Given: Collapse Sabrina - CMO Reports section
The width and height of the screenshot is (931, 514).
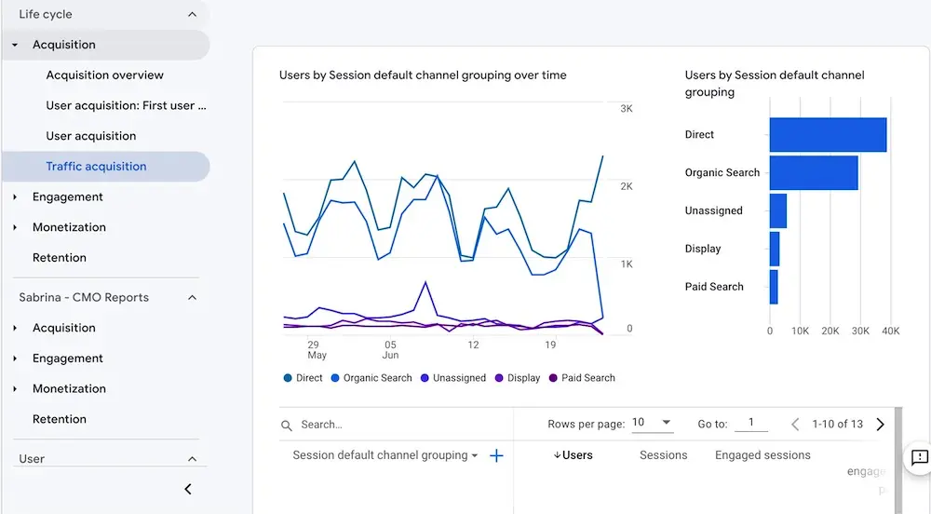Looking at the screenshot, I should click(x=192, y=297).
